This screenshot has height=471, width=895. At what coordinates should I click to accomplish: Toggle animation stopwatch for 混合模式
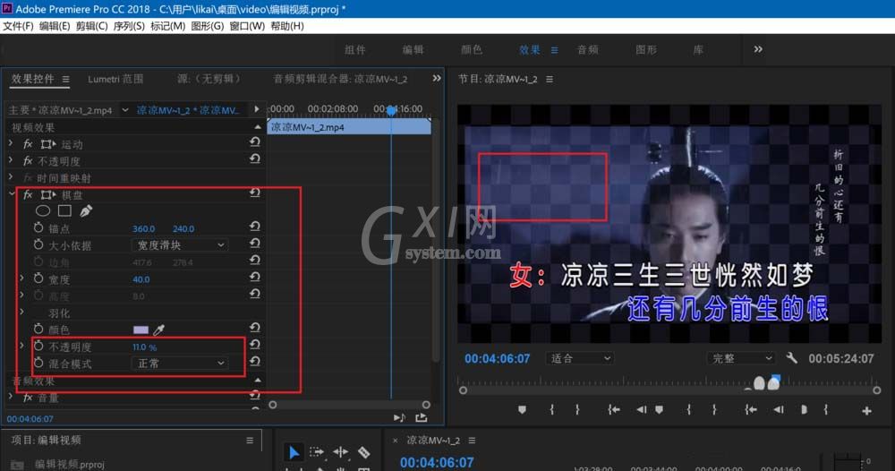tap(38, 363)
